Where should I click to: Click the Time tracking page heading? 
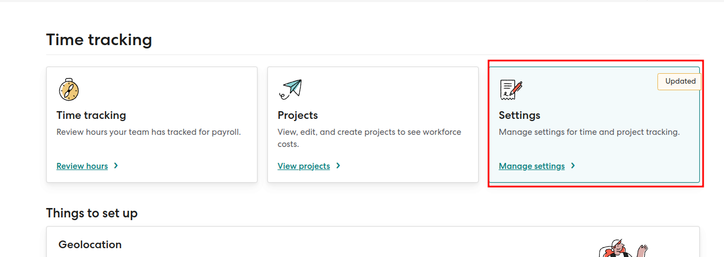[99, 40]
